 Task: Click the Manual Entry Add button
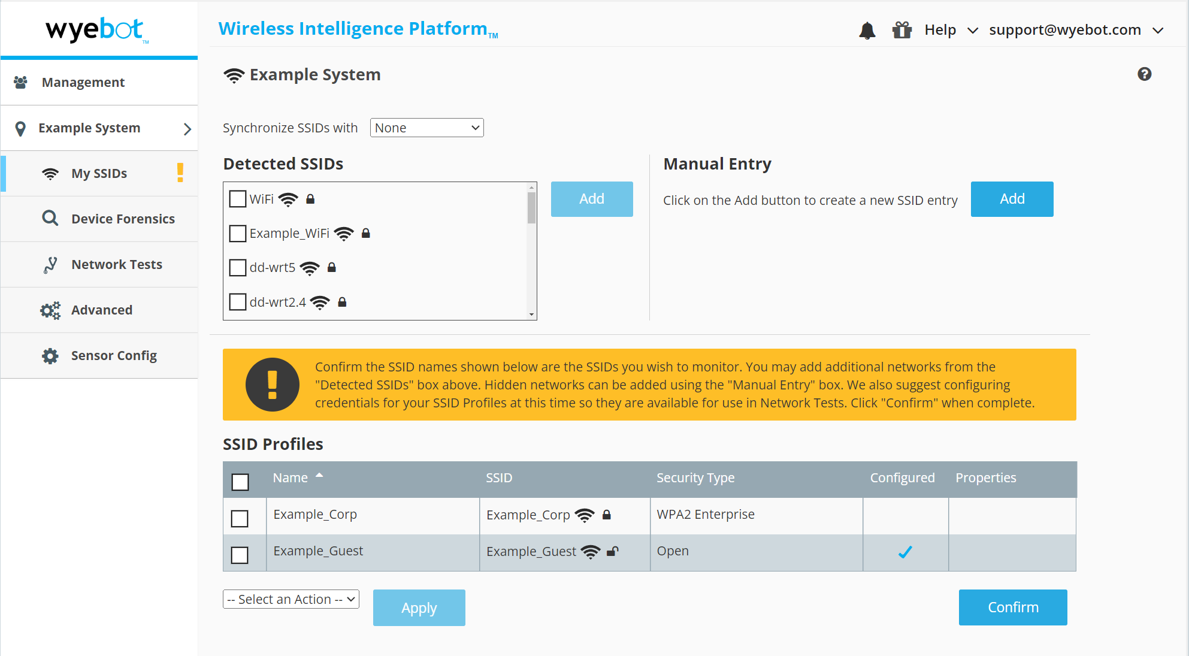(1012, 199)
